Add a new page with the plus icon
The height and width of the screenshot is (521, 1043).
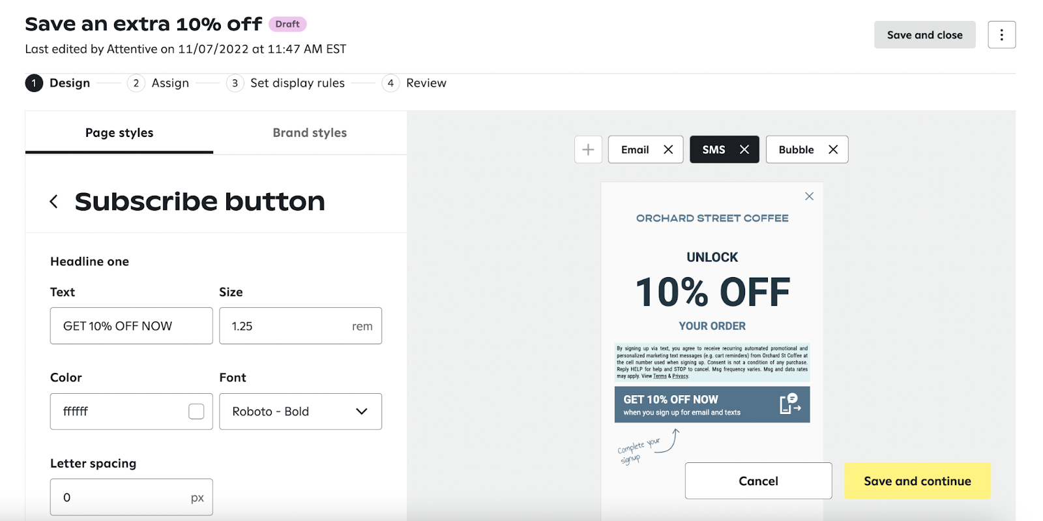[x=588, y=149]
